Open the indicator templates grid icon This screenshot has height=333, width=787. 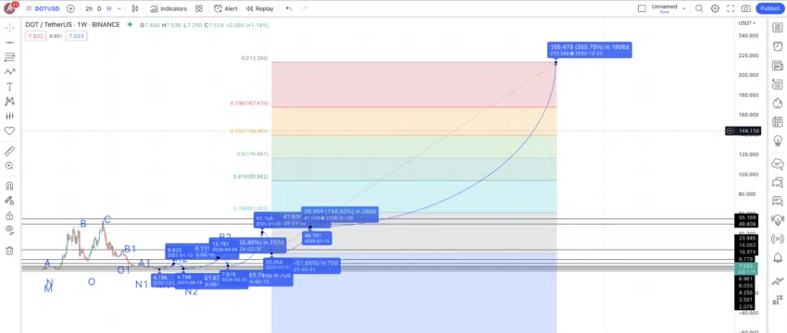[199, 8]
